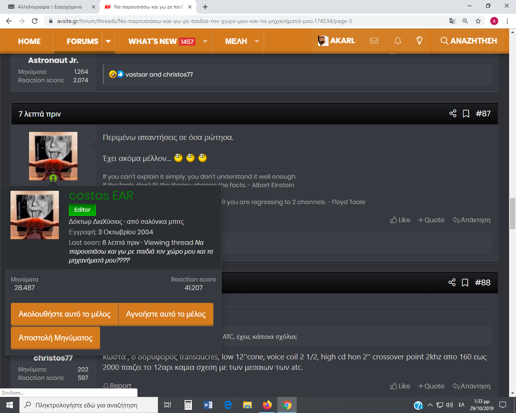Open Task View on the taskbar
Image resolution: width=516 pixels, height=413 pixels.
click(x=168, y=405)
